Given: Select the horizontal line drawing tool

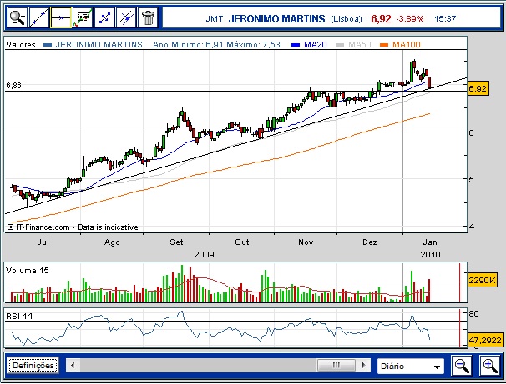Looking at the screenshot, I should [61, 17].
